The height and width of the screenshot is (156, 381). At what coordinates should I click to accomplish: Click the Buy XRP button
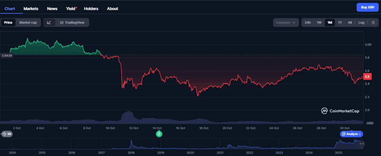368,7
